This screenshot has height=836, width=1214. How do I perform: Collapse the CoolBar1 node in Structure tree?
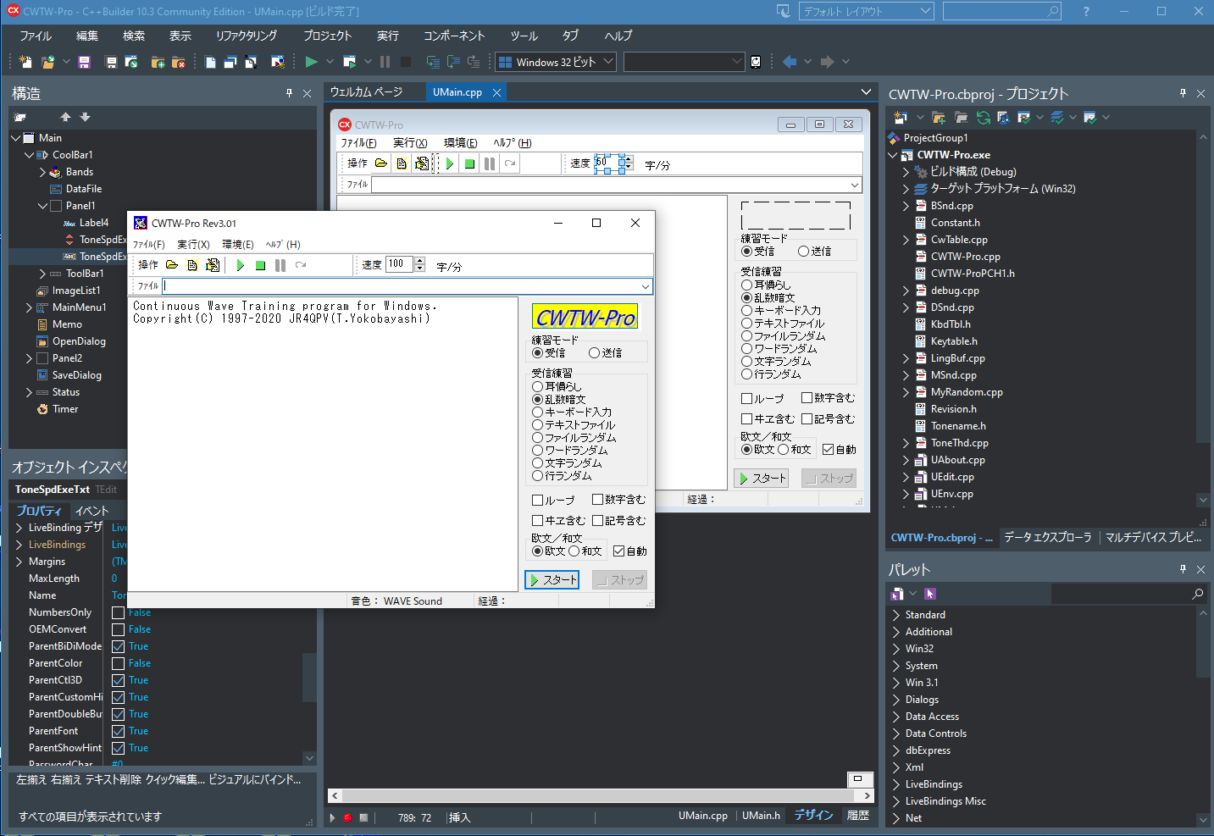pyautogui.click(x=29, y=155)
